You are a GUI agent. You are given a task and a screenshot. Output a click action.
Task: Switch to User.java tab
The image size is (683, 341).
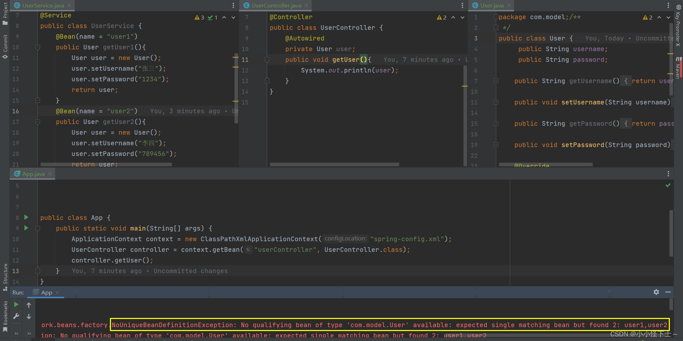click(492, 5)
